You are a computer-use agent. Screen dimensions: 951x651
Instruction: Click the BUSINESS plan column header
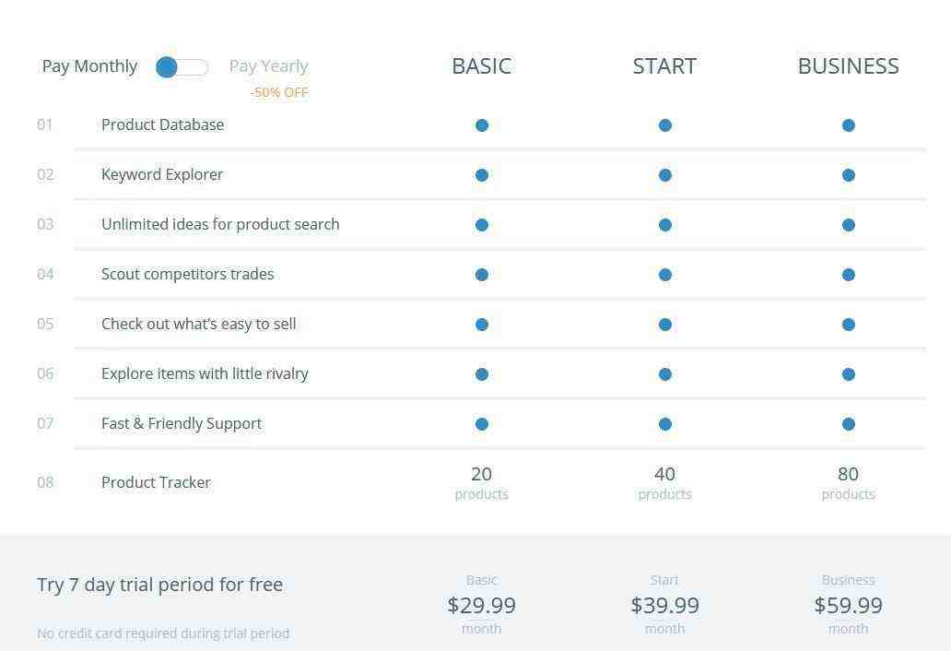point(848,66)
